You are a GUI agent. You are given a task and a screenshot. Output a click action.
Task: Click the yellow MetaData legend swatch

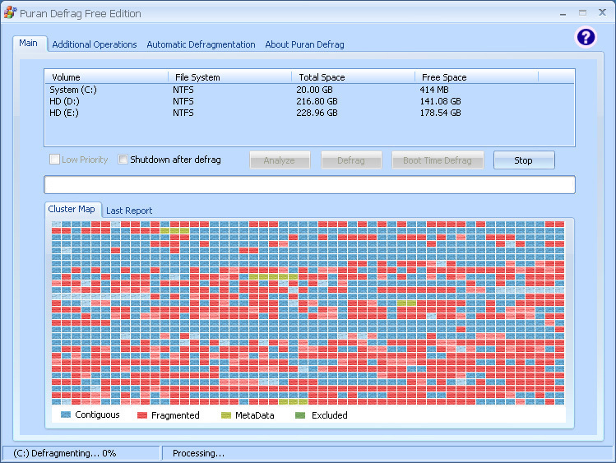(x=226, y=415)
